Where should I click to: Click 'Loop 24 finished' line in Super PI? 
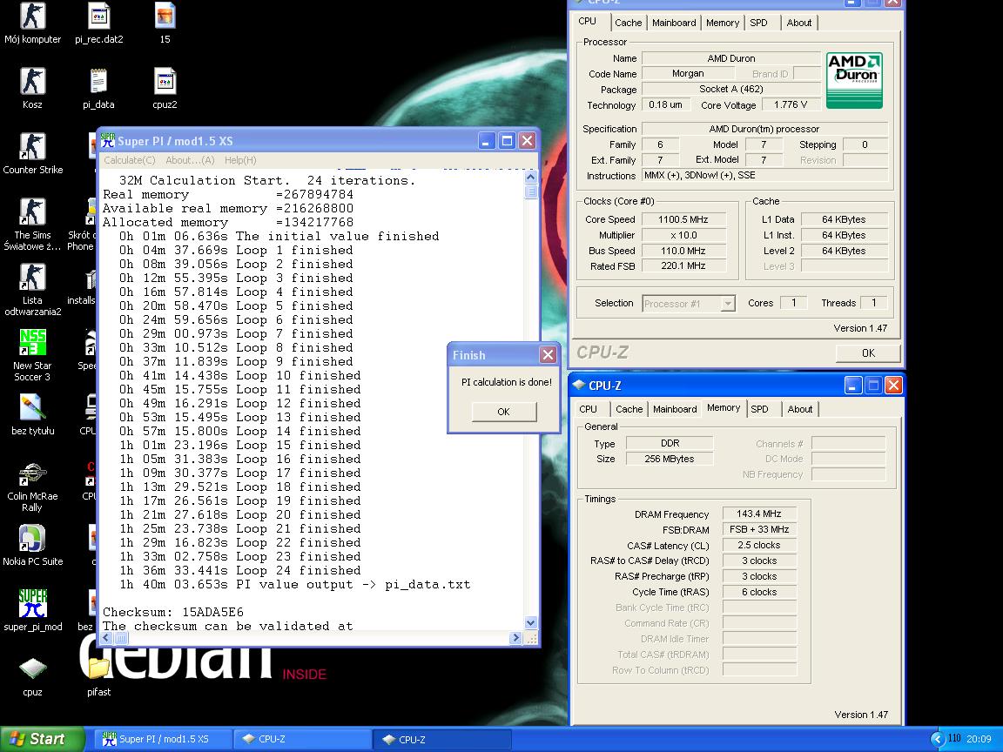pos(240,570)
